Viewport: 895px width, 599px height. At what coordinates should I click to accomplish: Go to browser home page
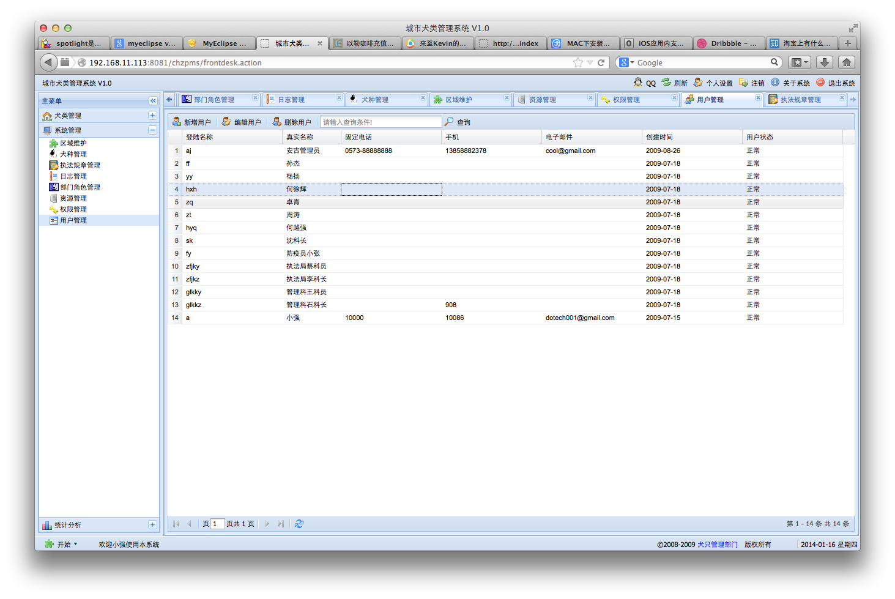click(847, 62)
